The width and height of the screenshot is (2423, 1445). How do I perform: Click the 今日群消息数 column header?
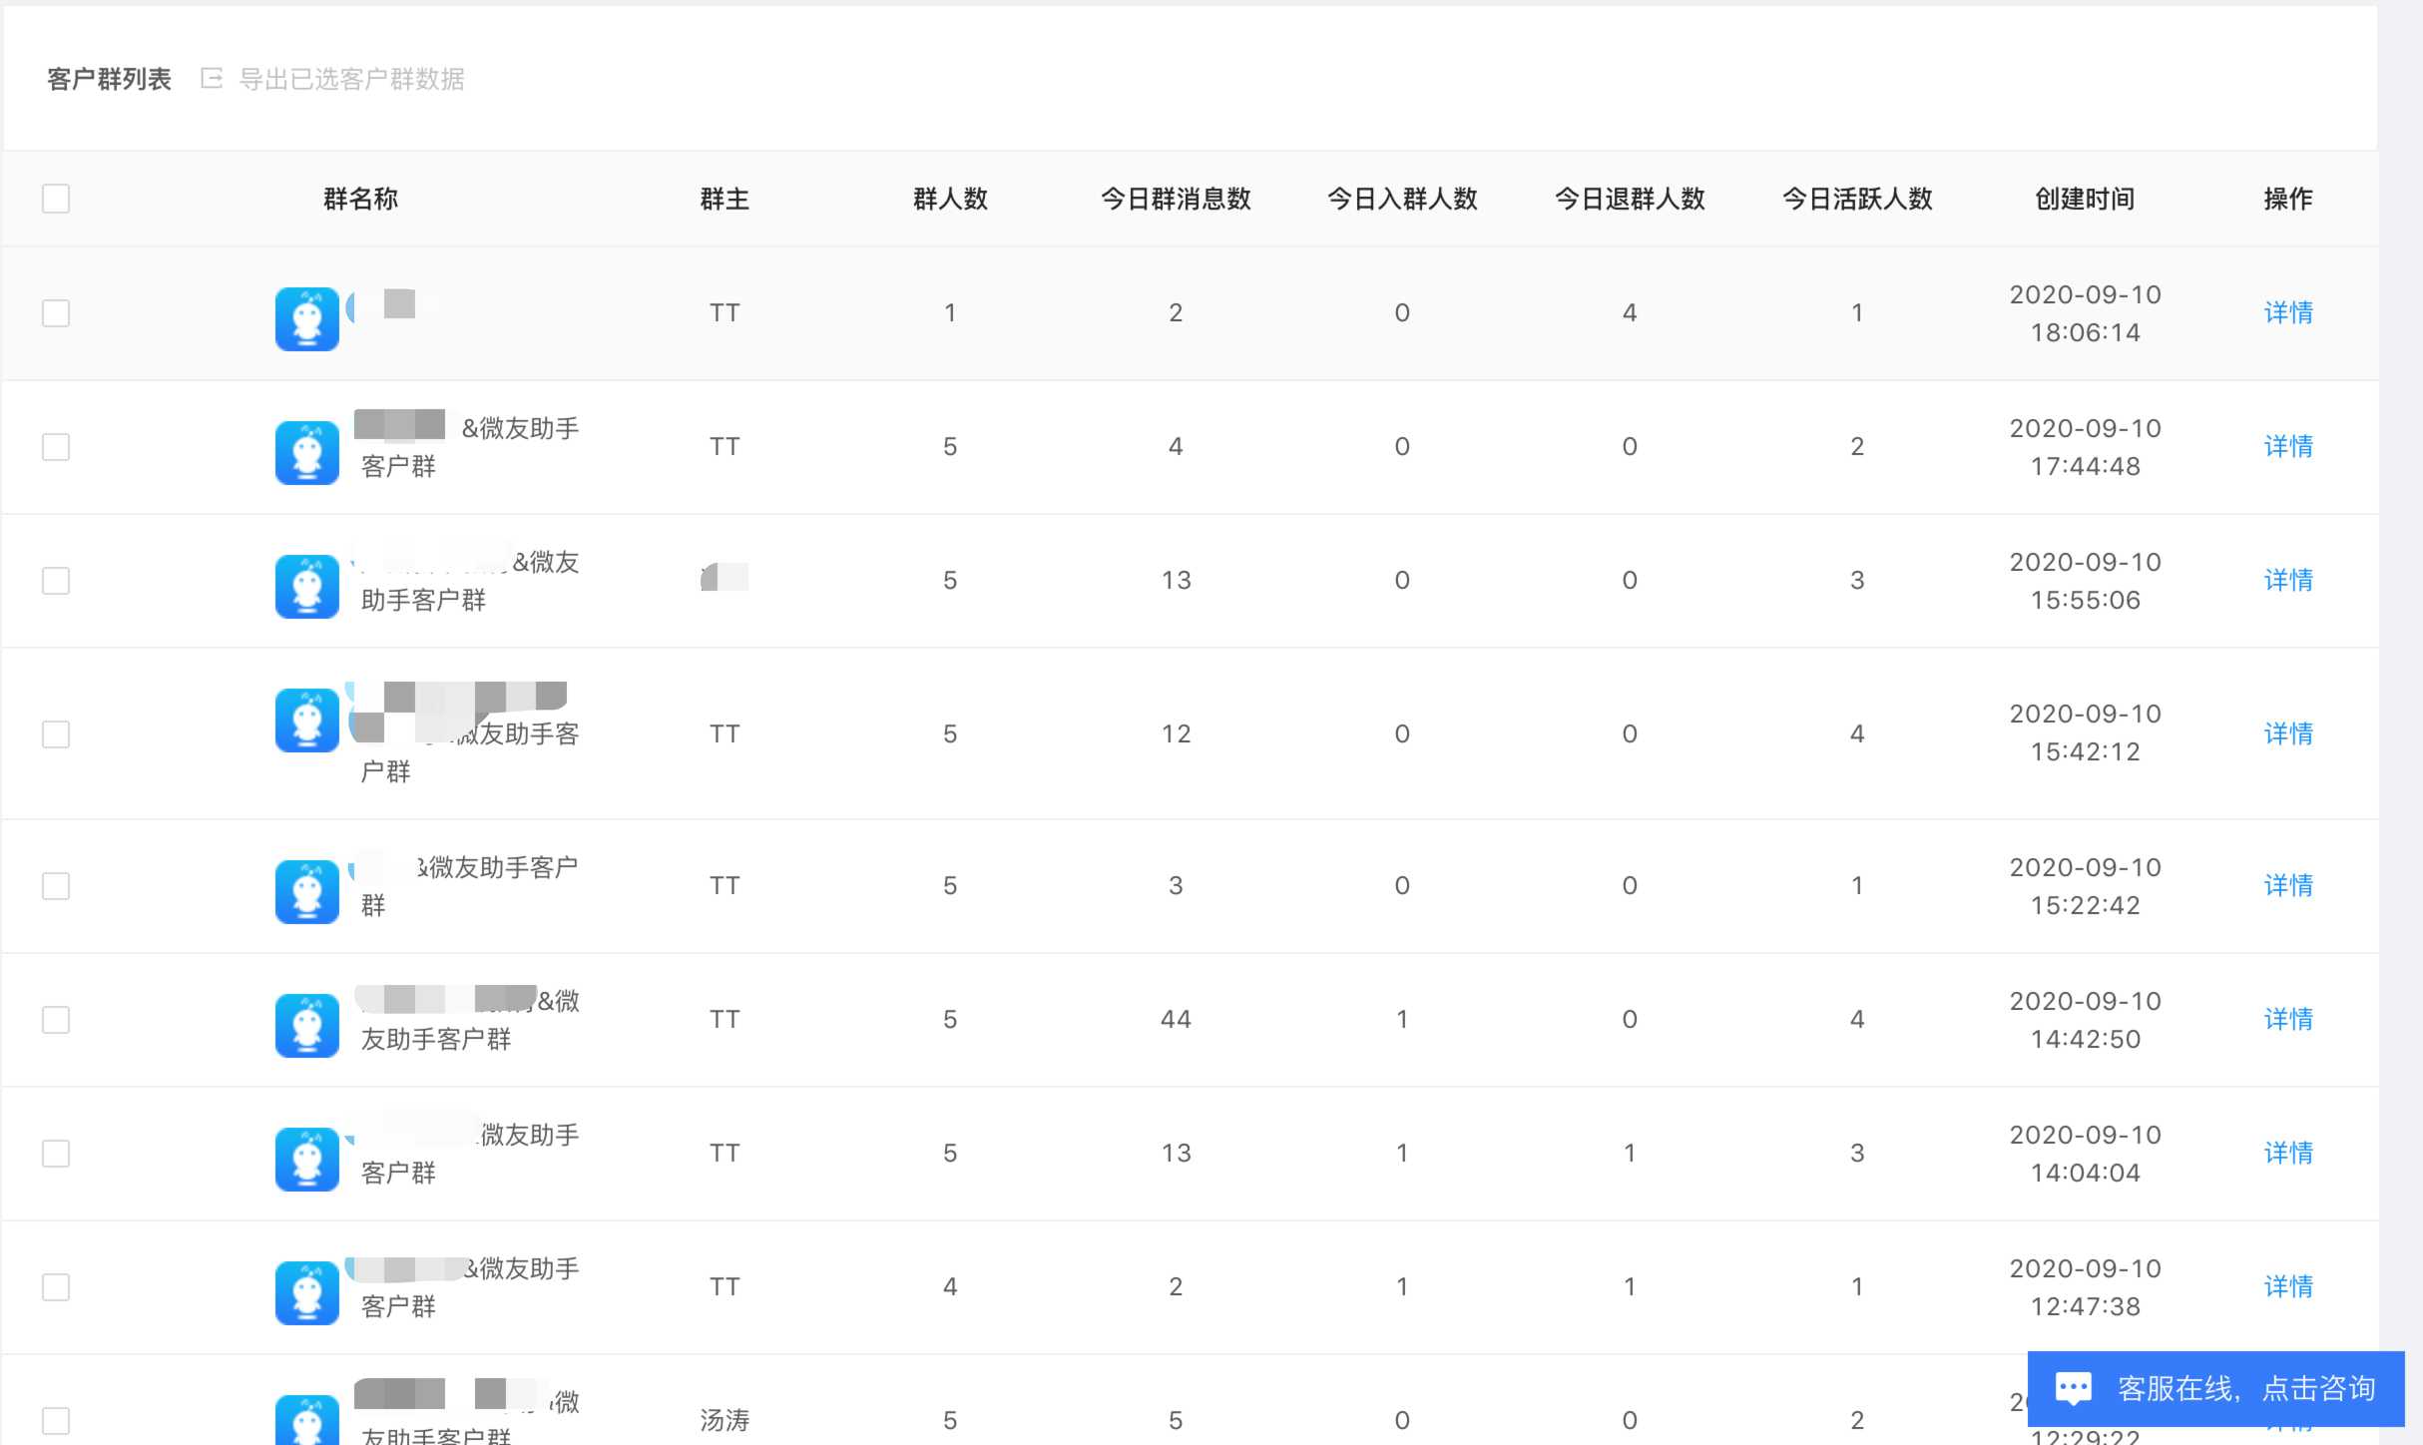(1176, 199)
